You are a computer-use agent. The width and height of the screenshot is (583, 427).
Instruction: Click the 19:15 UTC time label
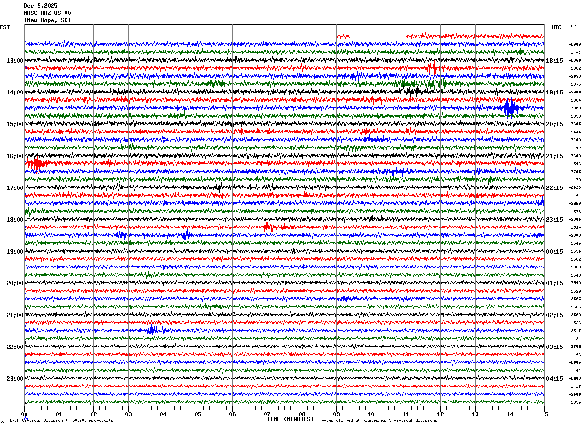coord(555,92)
